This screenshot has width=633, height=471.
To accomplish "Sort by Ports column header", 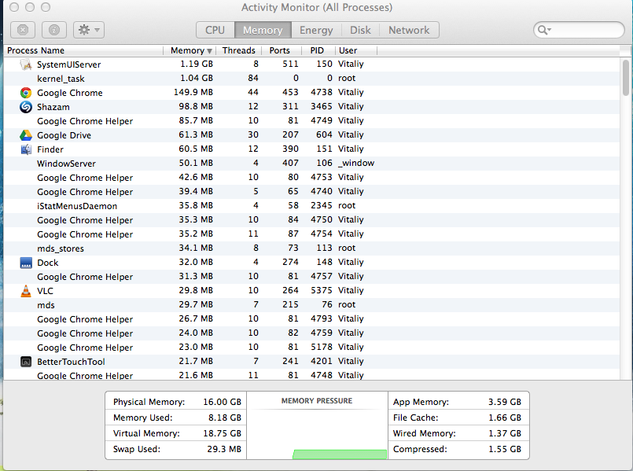I will [280, 50].
